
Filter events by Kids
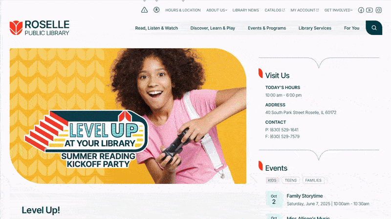pyautogui.click(x=272, y=180)
